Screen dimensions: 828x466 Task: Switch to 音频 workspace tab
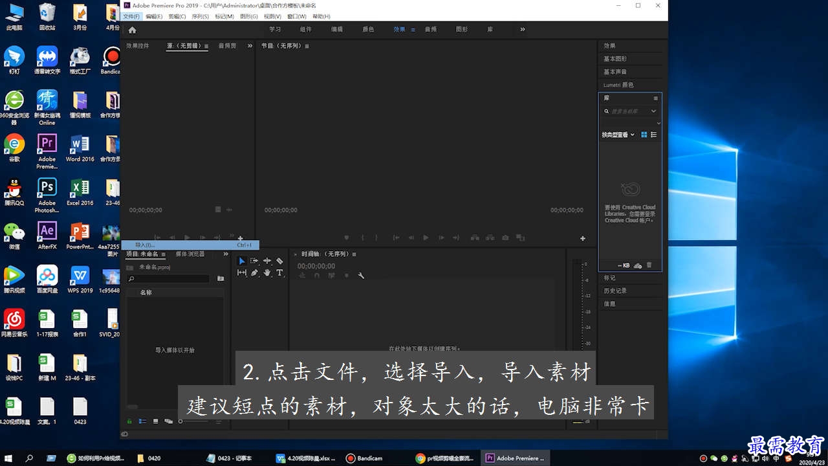tap(430, 29)
